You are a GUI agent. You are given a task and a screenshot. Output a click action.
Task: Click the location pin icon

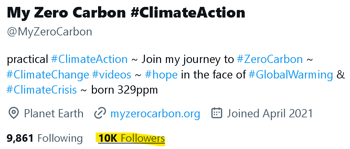click(13, 113)
